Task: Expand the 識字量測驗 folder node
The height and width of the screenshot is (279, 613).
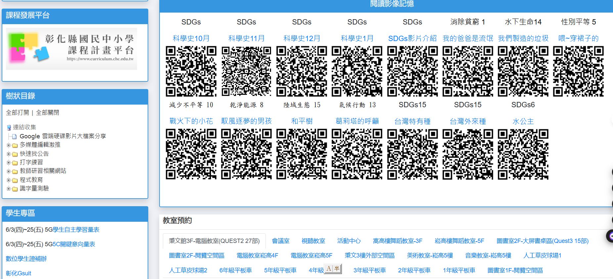Action: (9, 189)
